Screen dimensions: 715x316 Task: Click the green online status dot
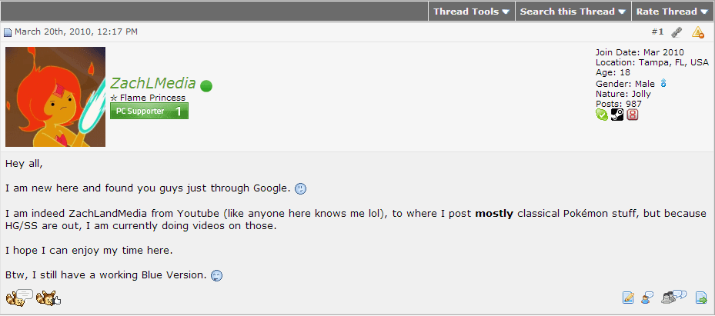(206, 85)
